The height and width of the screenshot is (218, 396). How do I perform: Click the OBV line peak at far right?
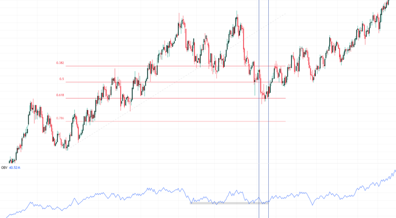395,170
